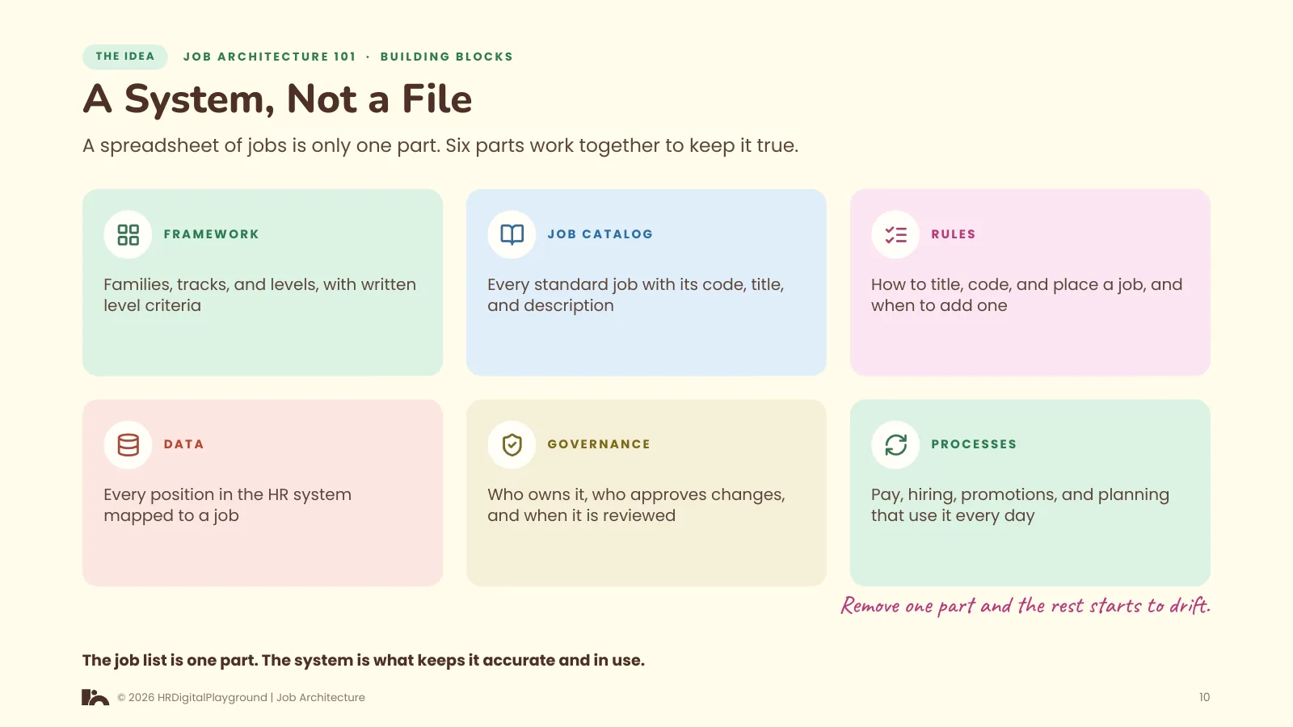1293x727 pixels.
Task: Click the Job Catalog open-book icon
Action: [x=512, y=234]
